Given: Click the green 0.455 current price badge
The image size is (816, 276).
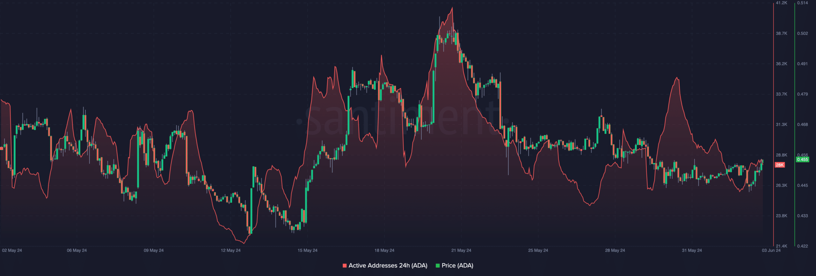Looking at the screenshot, I should pos(802,159).
